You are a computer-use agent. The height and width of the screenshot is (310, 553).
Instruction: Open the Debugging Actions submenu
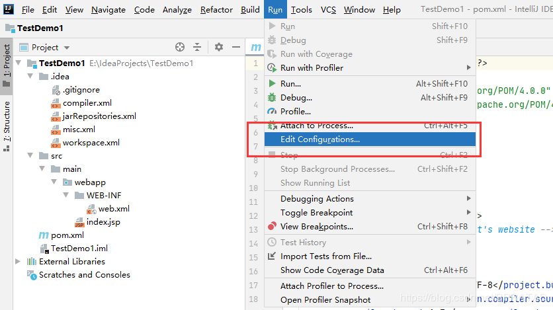click(x=317, y=199)
